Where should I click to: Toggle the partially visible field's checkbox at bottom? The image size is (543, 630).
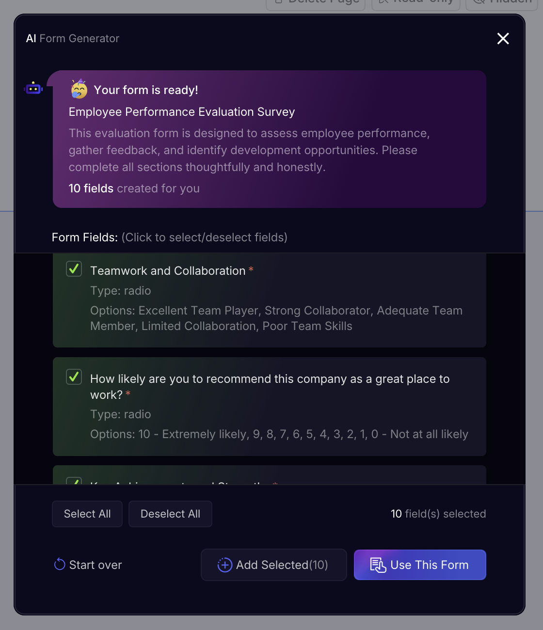click(x=74, y=483)
